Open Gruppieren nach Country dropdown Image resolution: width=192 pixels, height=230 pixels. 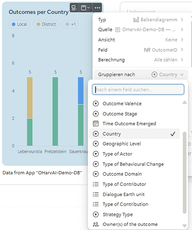141,75
